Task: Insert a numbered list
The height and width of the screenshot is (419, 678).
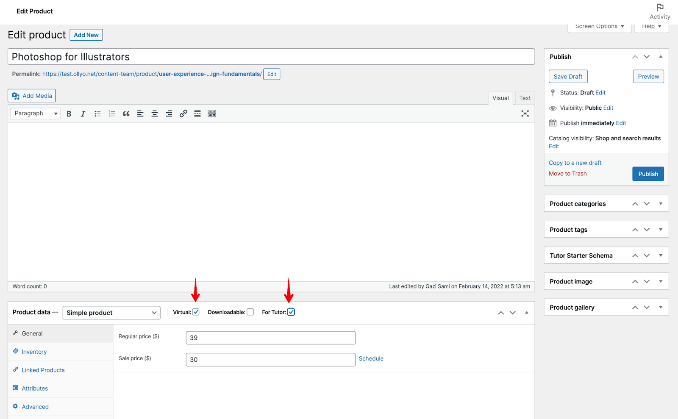Action: coord(112,114)
